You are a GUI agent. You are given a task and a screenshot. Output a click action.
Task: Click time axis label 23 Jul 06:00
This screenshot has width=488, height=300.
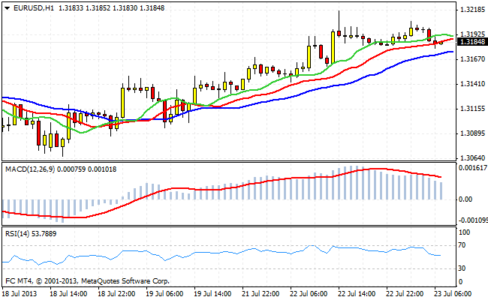[453, 294]
